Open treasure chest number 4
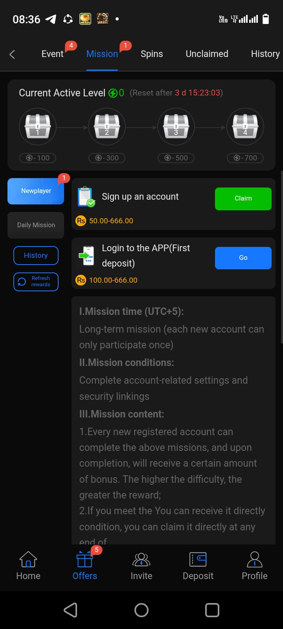This screenshot has height=629, width=283. [245, 127]
